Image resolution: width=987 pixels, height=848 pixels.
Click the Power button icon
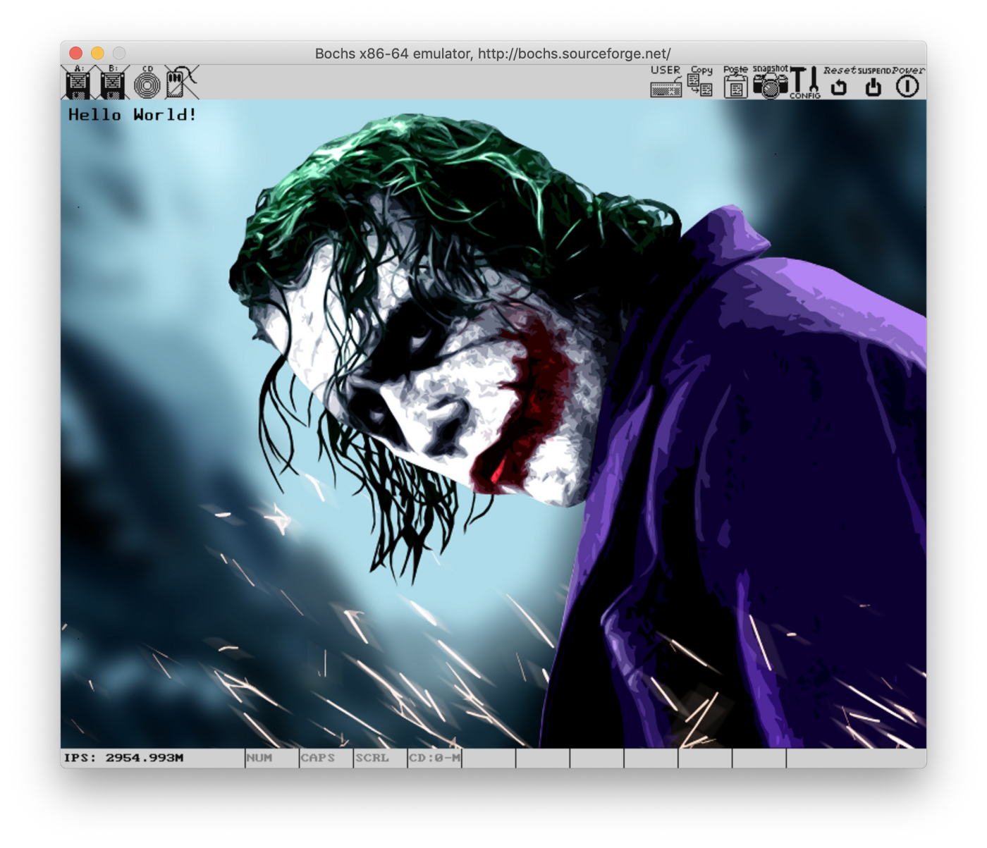click(908, 82)
